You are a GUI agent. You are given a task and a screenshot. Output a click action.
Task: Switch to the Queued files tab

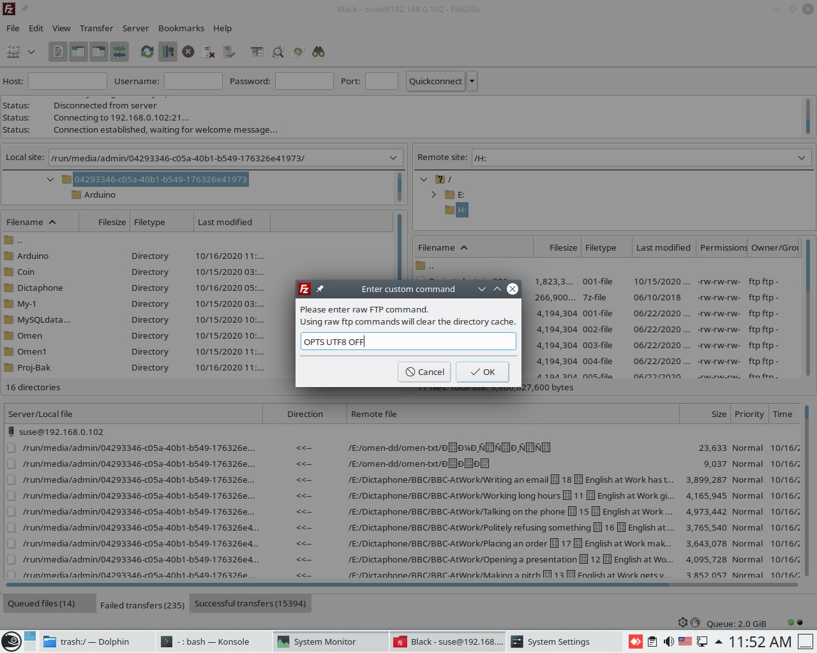pyautogui.click(x=50, y=603)
